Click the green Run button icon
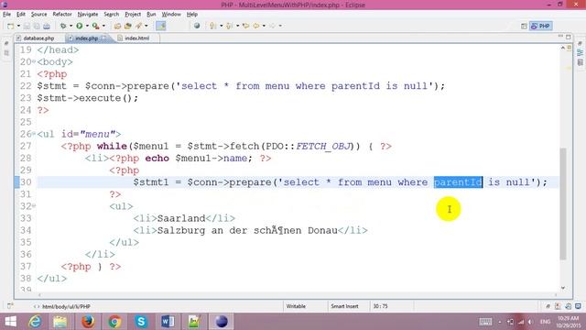This screenshot has width=586, height=330. tap(80, 26)
